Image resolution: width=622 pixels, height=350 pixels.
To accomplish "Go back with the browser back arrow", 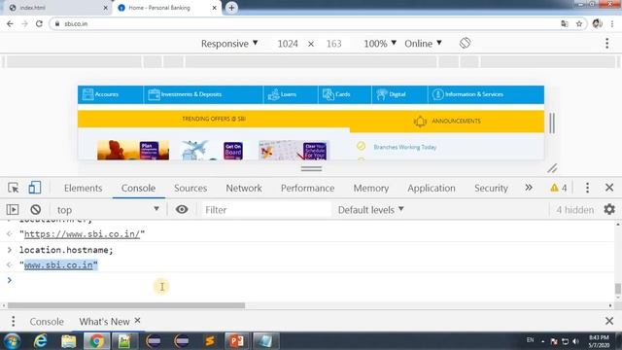I will coord(10,23).
